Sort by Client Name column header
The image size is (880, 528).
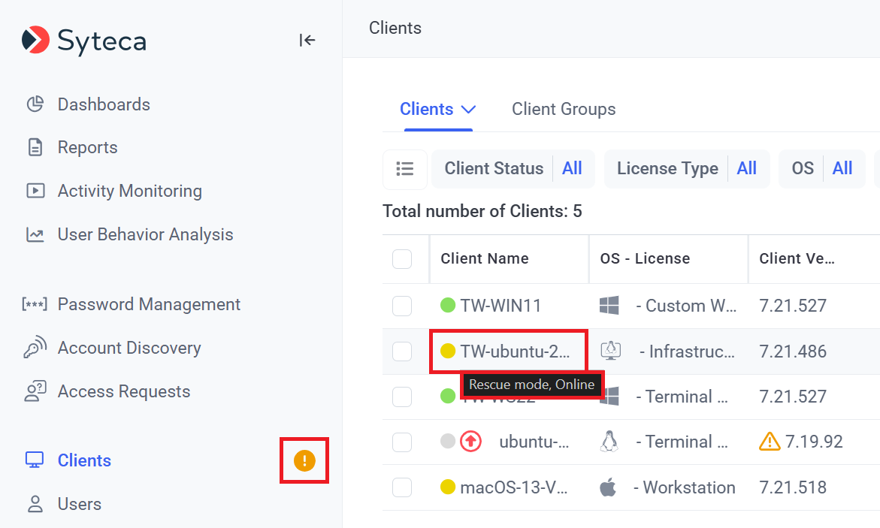click(485, 259)
